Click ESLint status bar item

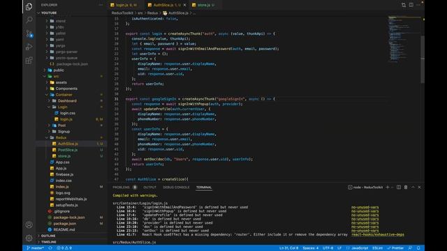pos(377,248)
